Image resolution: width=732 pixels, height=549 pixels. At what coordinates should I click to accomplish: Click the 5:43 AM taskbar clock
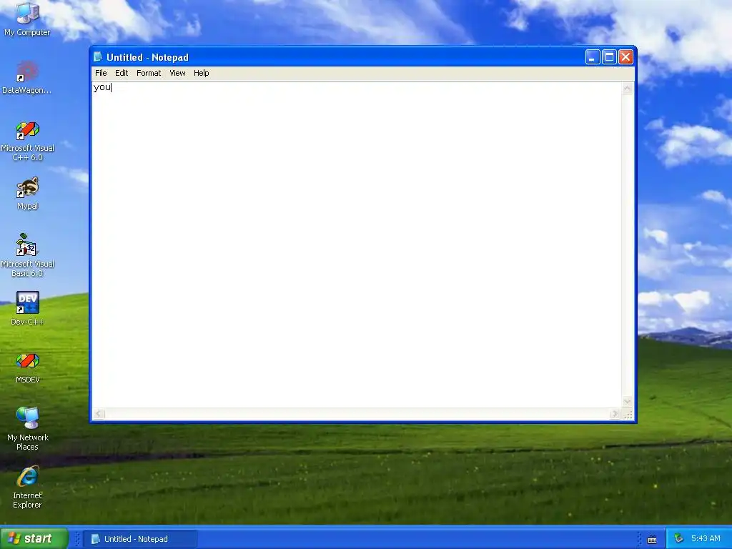coord(706,538)
